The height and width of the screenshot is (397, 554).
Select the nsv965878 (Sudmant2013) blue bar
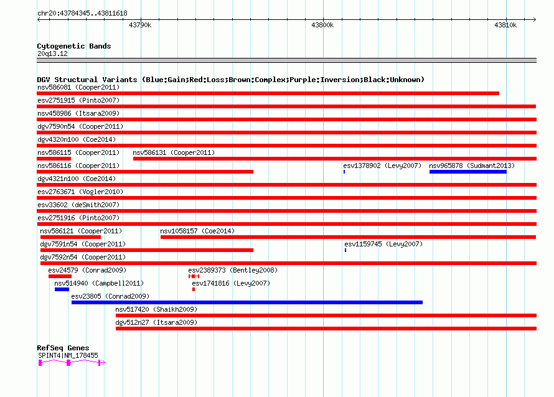pyautogui.click(x=468, y=172)
